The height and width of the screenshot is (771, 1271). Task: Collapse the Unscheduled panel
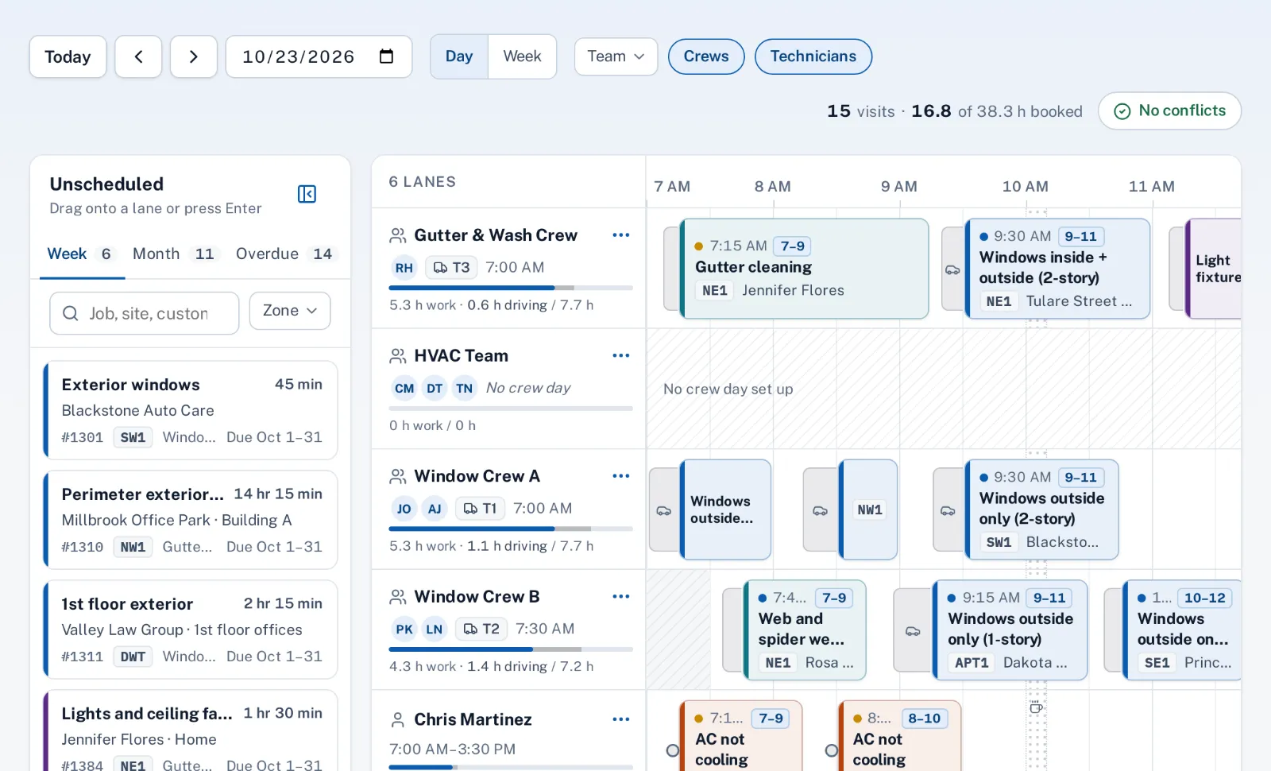[x=307, y=194]
